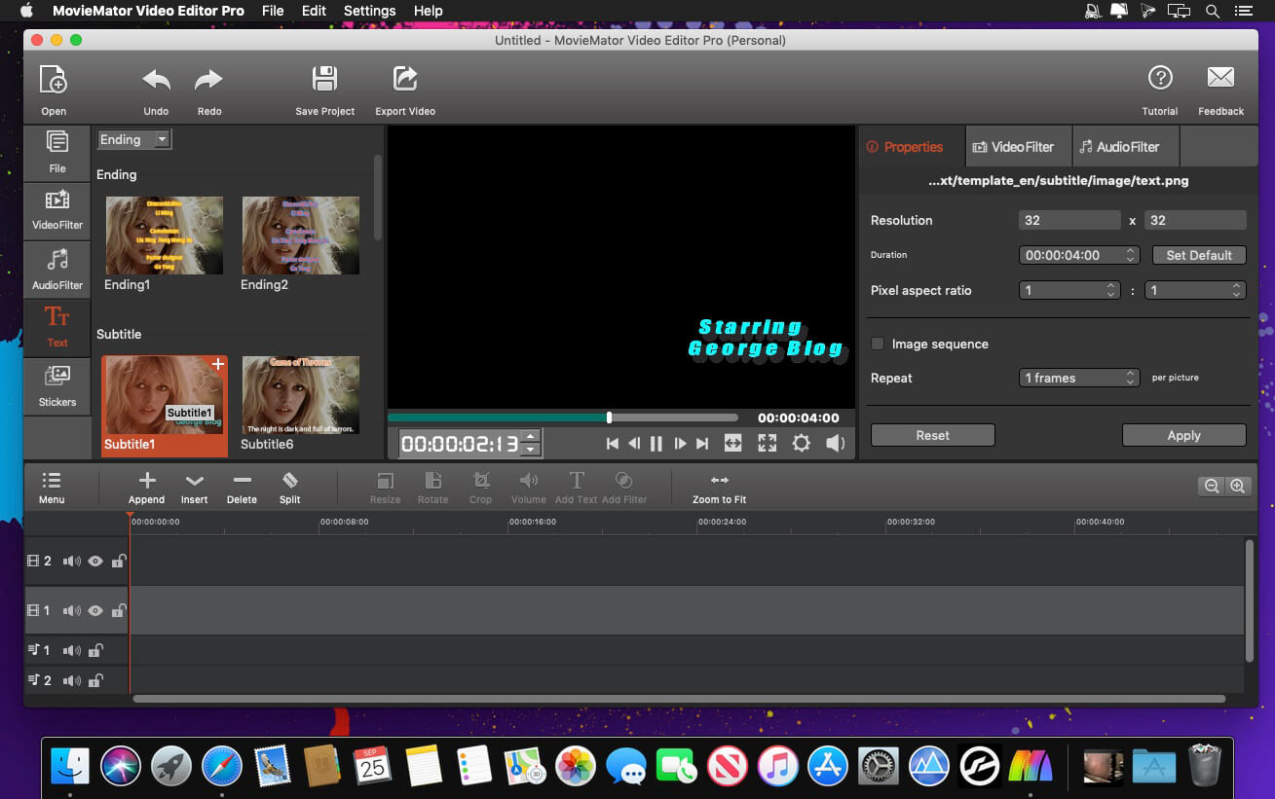Open the timeline Menu
Viewport: 1275px width, 799px height.
coord(52,488)
